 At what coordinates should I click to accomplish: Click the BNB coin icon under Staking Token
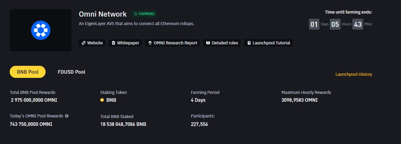102,100
